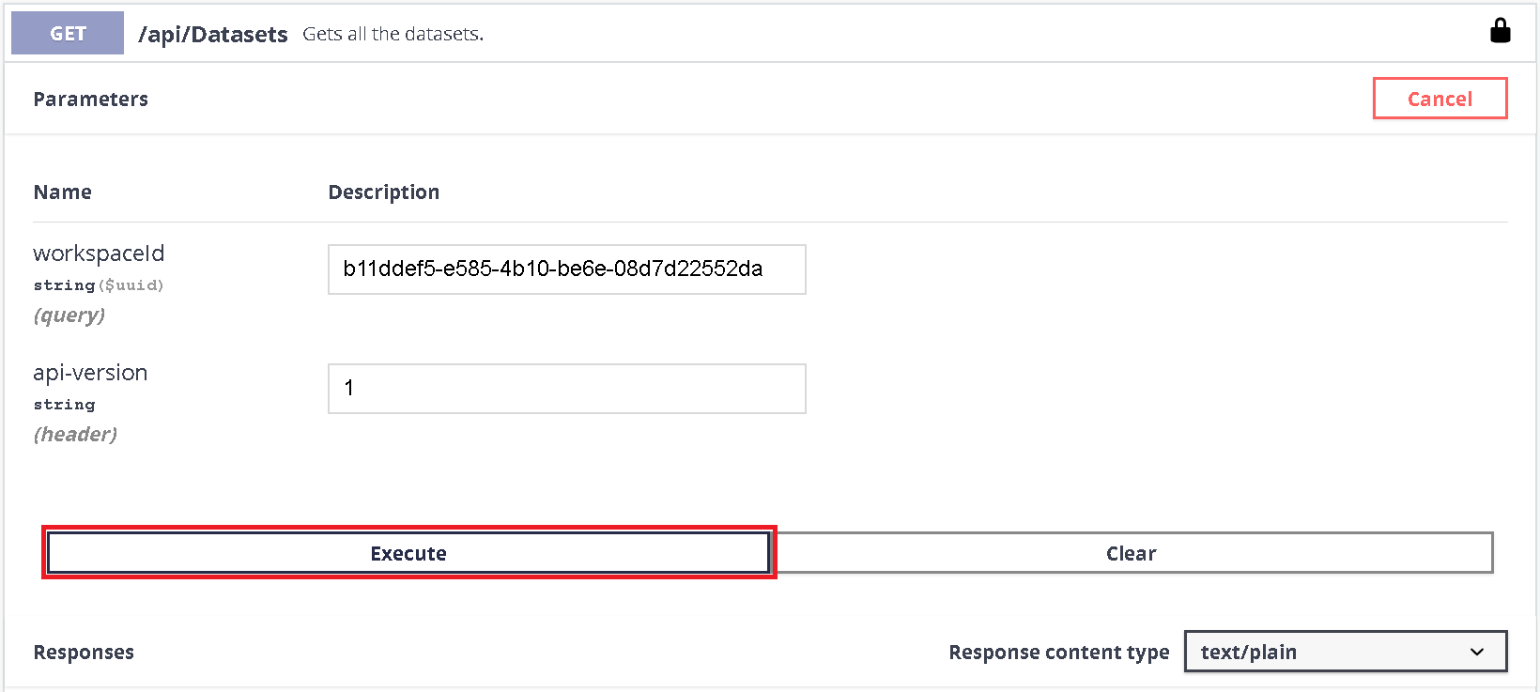Image resolution: width=1540 pixels, height=692 pixels.
Task: Click the 'Gets all the datasets.' summary text
Action: [393, 34]
